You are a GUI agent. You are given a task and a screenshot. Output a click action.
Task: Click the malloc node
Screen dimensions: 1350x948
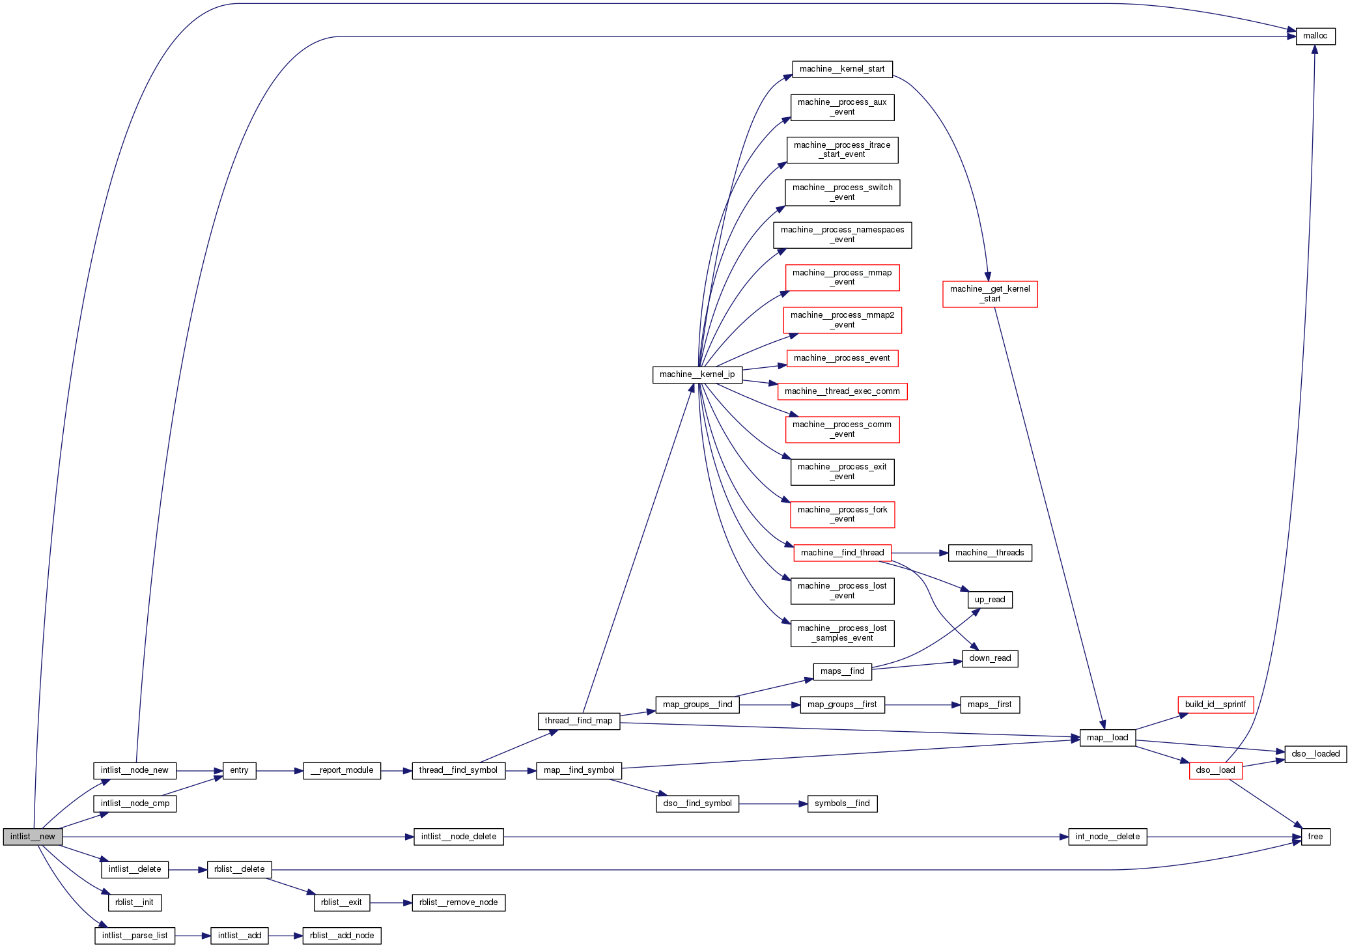click(1315, 36)
